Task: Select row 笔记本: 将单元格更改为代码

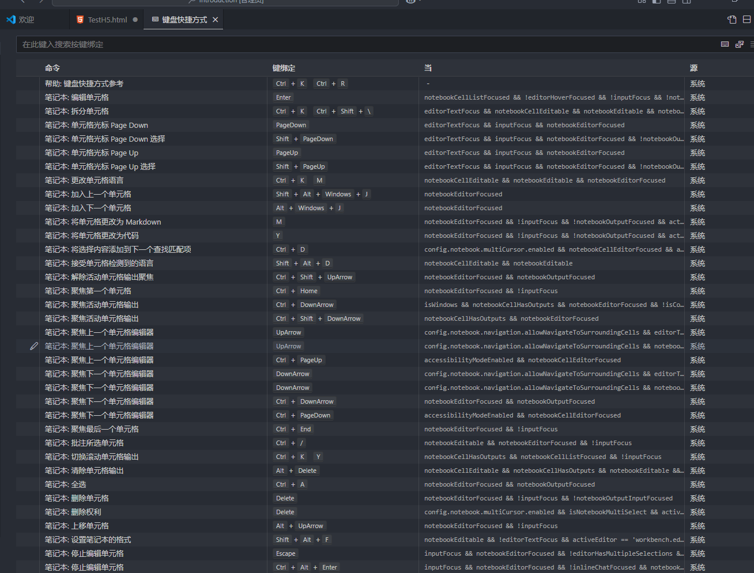Action: tap(385, 236)
